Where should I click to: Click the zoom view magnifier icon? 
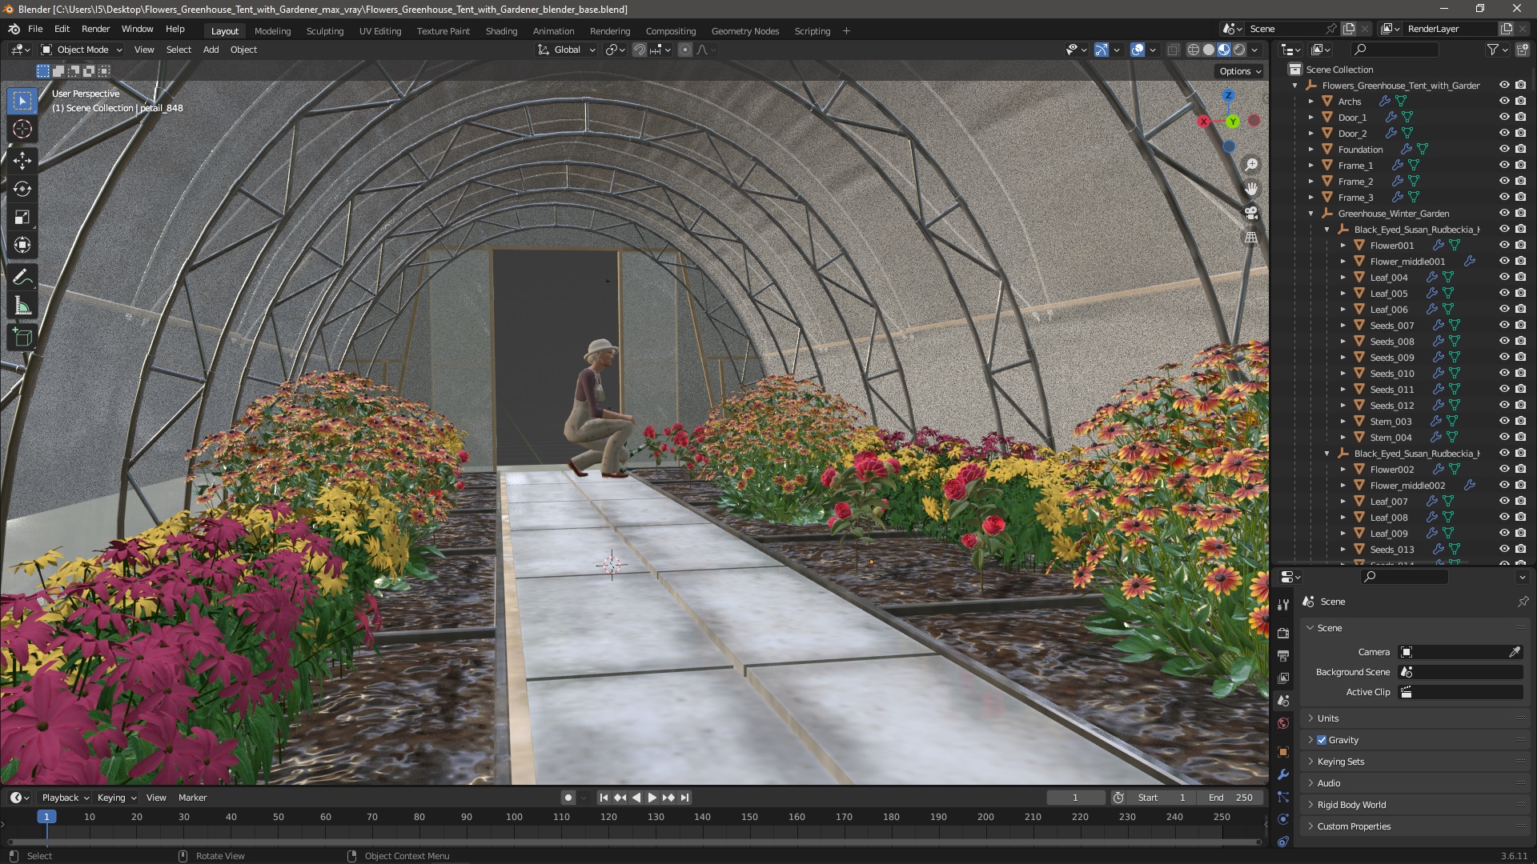1251,165
